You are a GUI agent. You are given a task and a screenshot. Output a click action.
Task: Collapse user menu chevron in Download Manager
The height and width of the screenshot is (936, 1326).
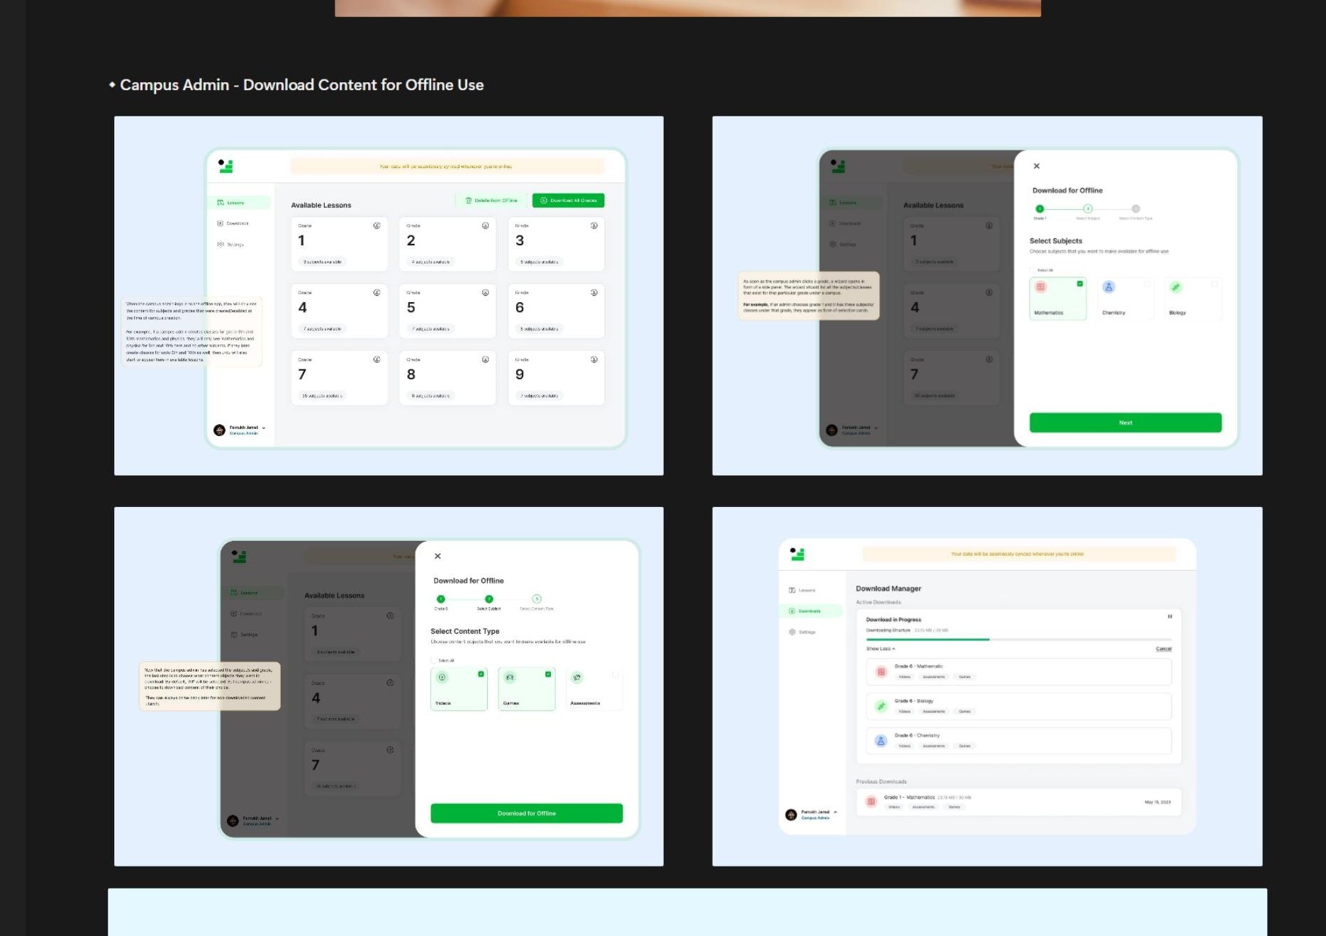[x=835, y=812]
